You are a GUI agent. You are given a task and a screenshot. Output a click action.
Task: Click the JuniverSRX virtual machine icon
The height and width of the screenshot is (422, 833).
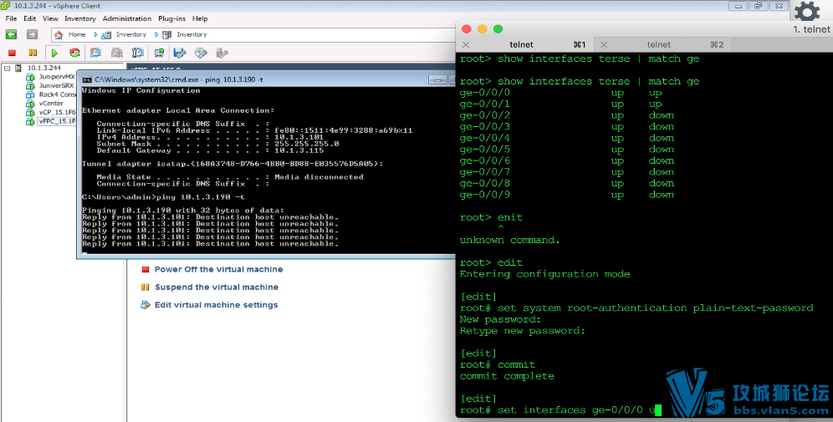point(30,85)
